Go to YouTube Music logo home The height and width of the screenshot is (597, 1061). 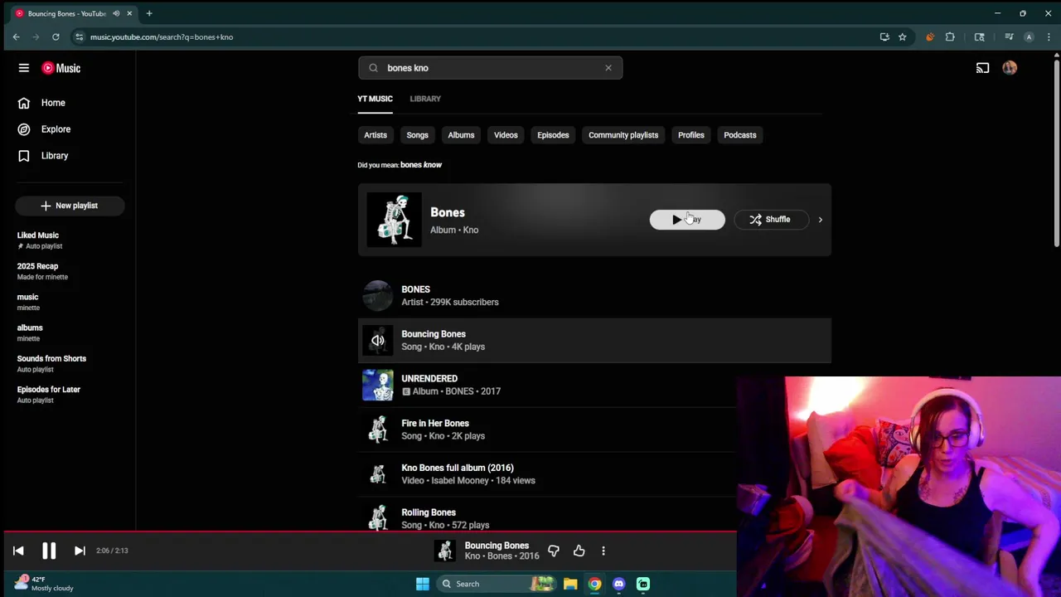click(61, 68)
